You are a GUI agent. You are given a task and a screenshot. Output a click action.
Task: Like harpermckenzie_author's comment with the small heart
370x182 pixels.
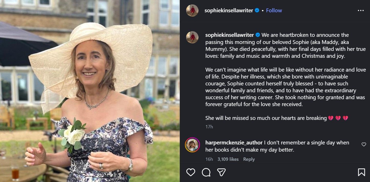pos(364,144)
